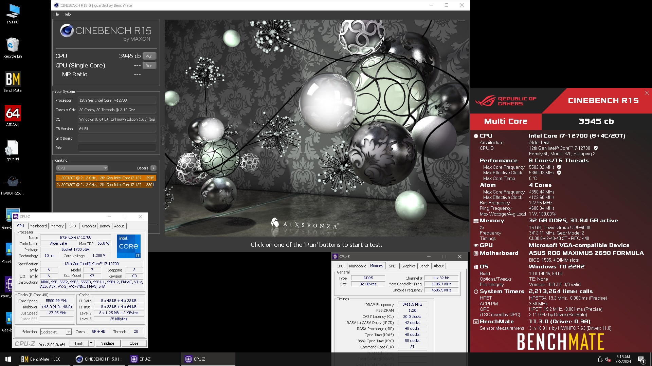The height and width of the screenshot is (366, 652).
Task: Switch to second CPU-Z taskbar item
Action: click(208, 359)
